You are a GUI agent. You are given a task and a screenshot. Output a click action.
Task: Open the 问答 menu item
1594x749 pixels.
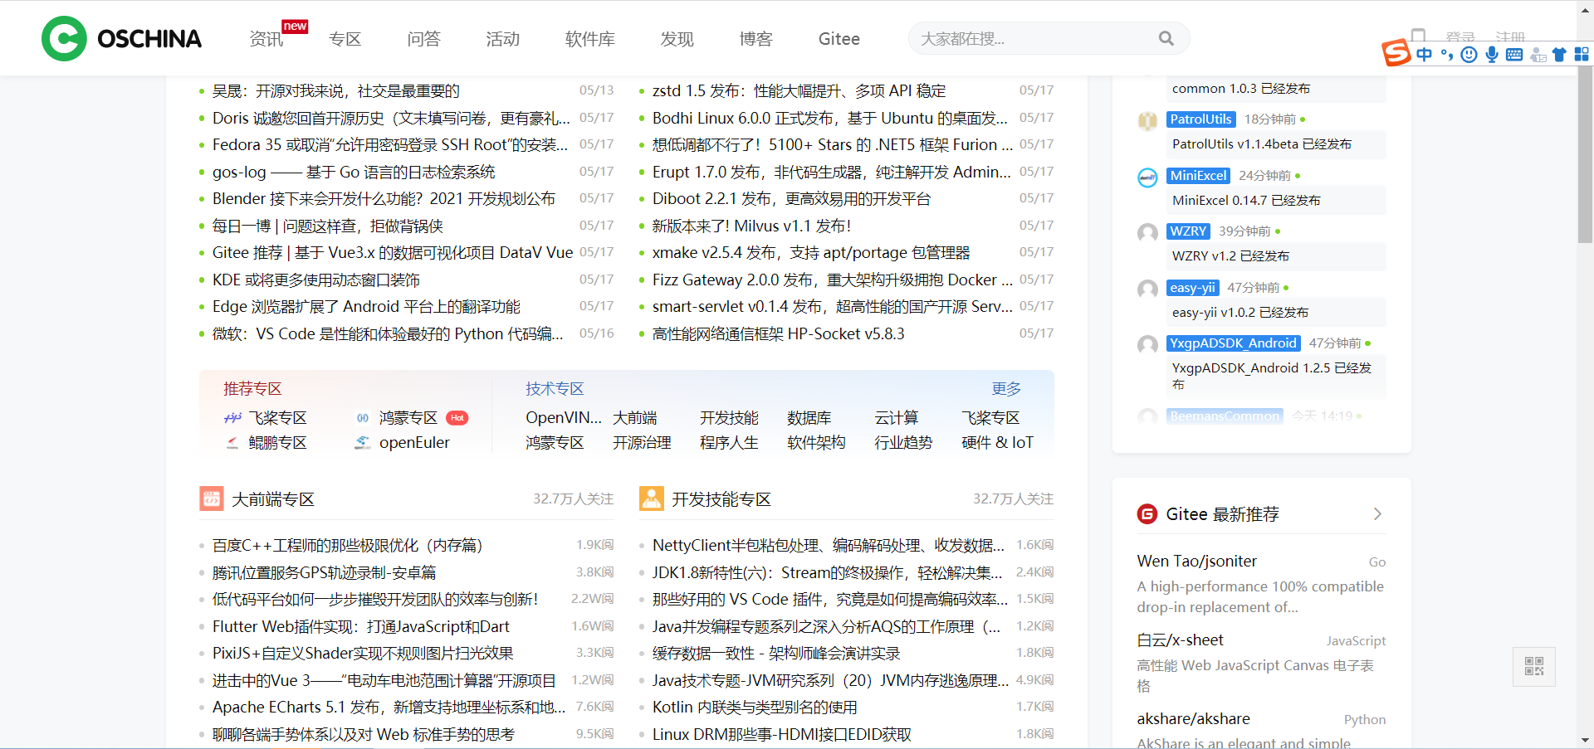[x=423, y=39]
